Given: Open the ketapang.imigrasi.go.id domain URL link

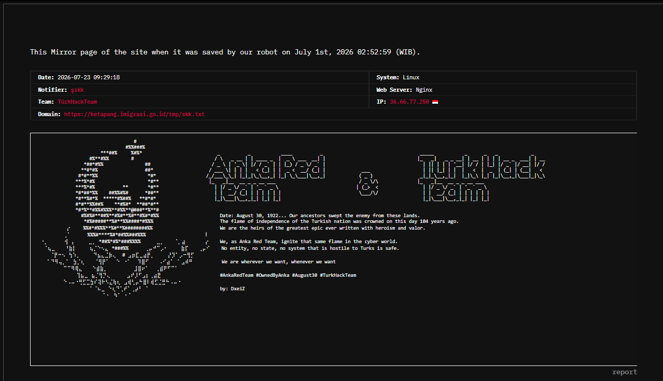Looking at the screenshot, I should (x=135, y=114).
